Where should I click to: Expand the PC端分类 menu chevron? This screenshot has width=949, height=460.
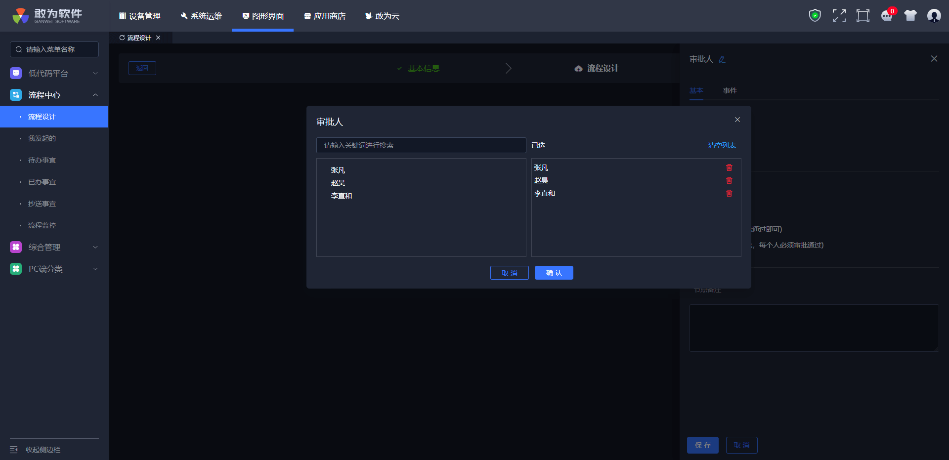95,269
